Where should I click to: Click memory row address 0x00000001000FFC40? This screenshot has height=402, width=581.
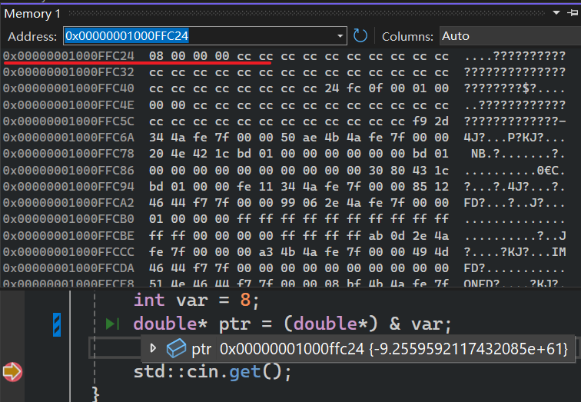(68, 88)
